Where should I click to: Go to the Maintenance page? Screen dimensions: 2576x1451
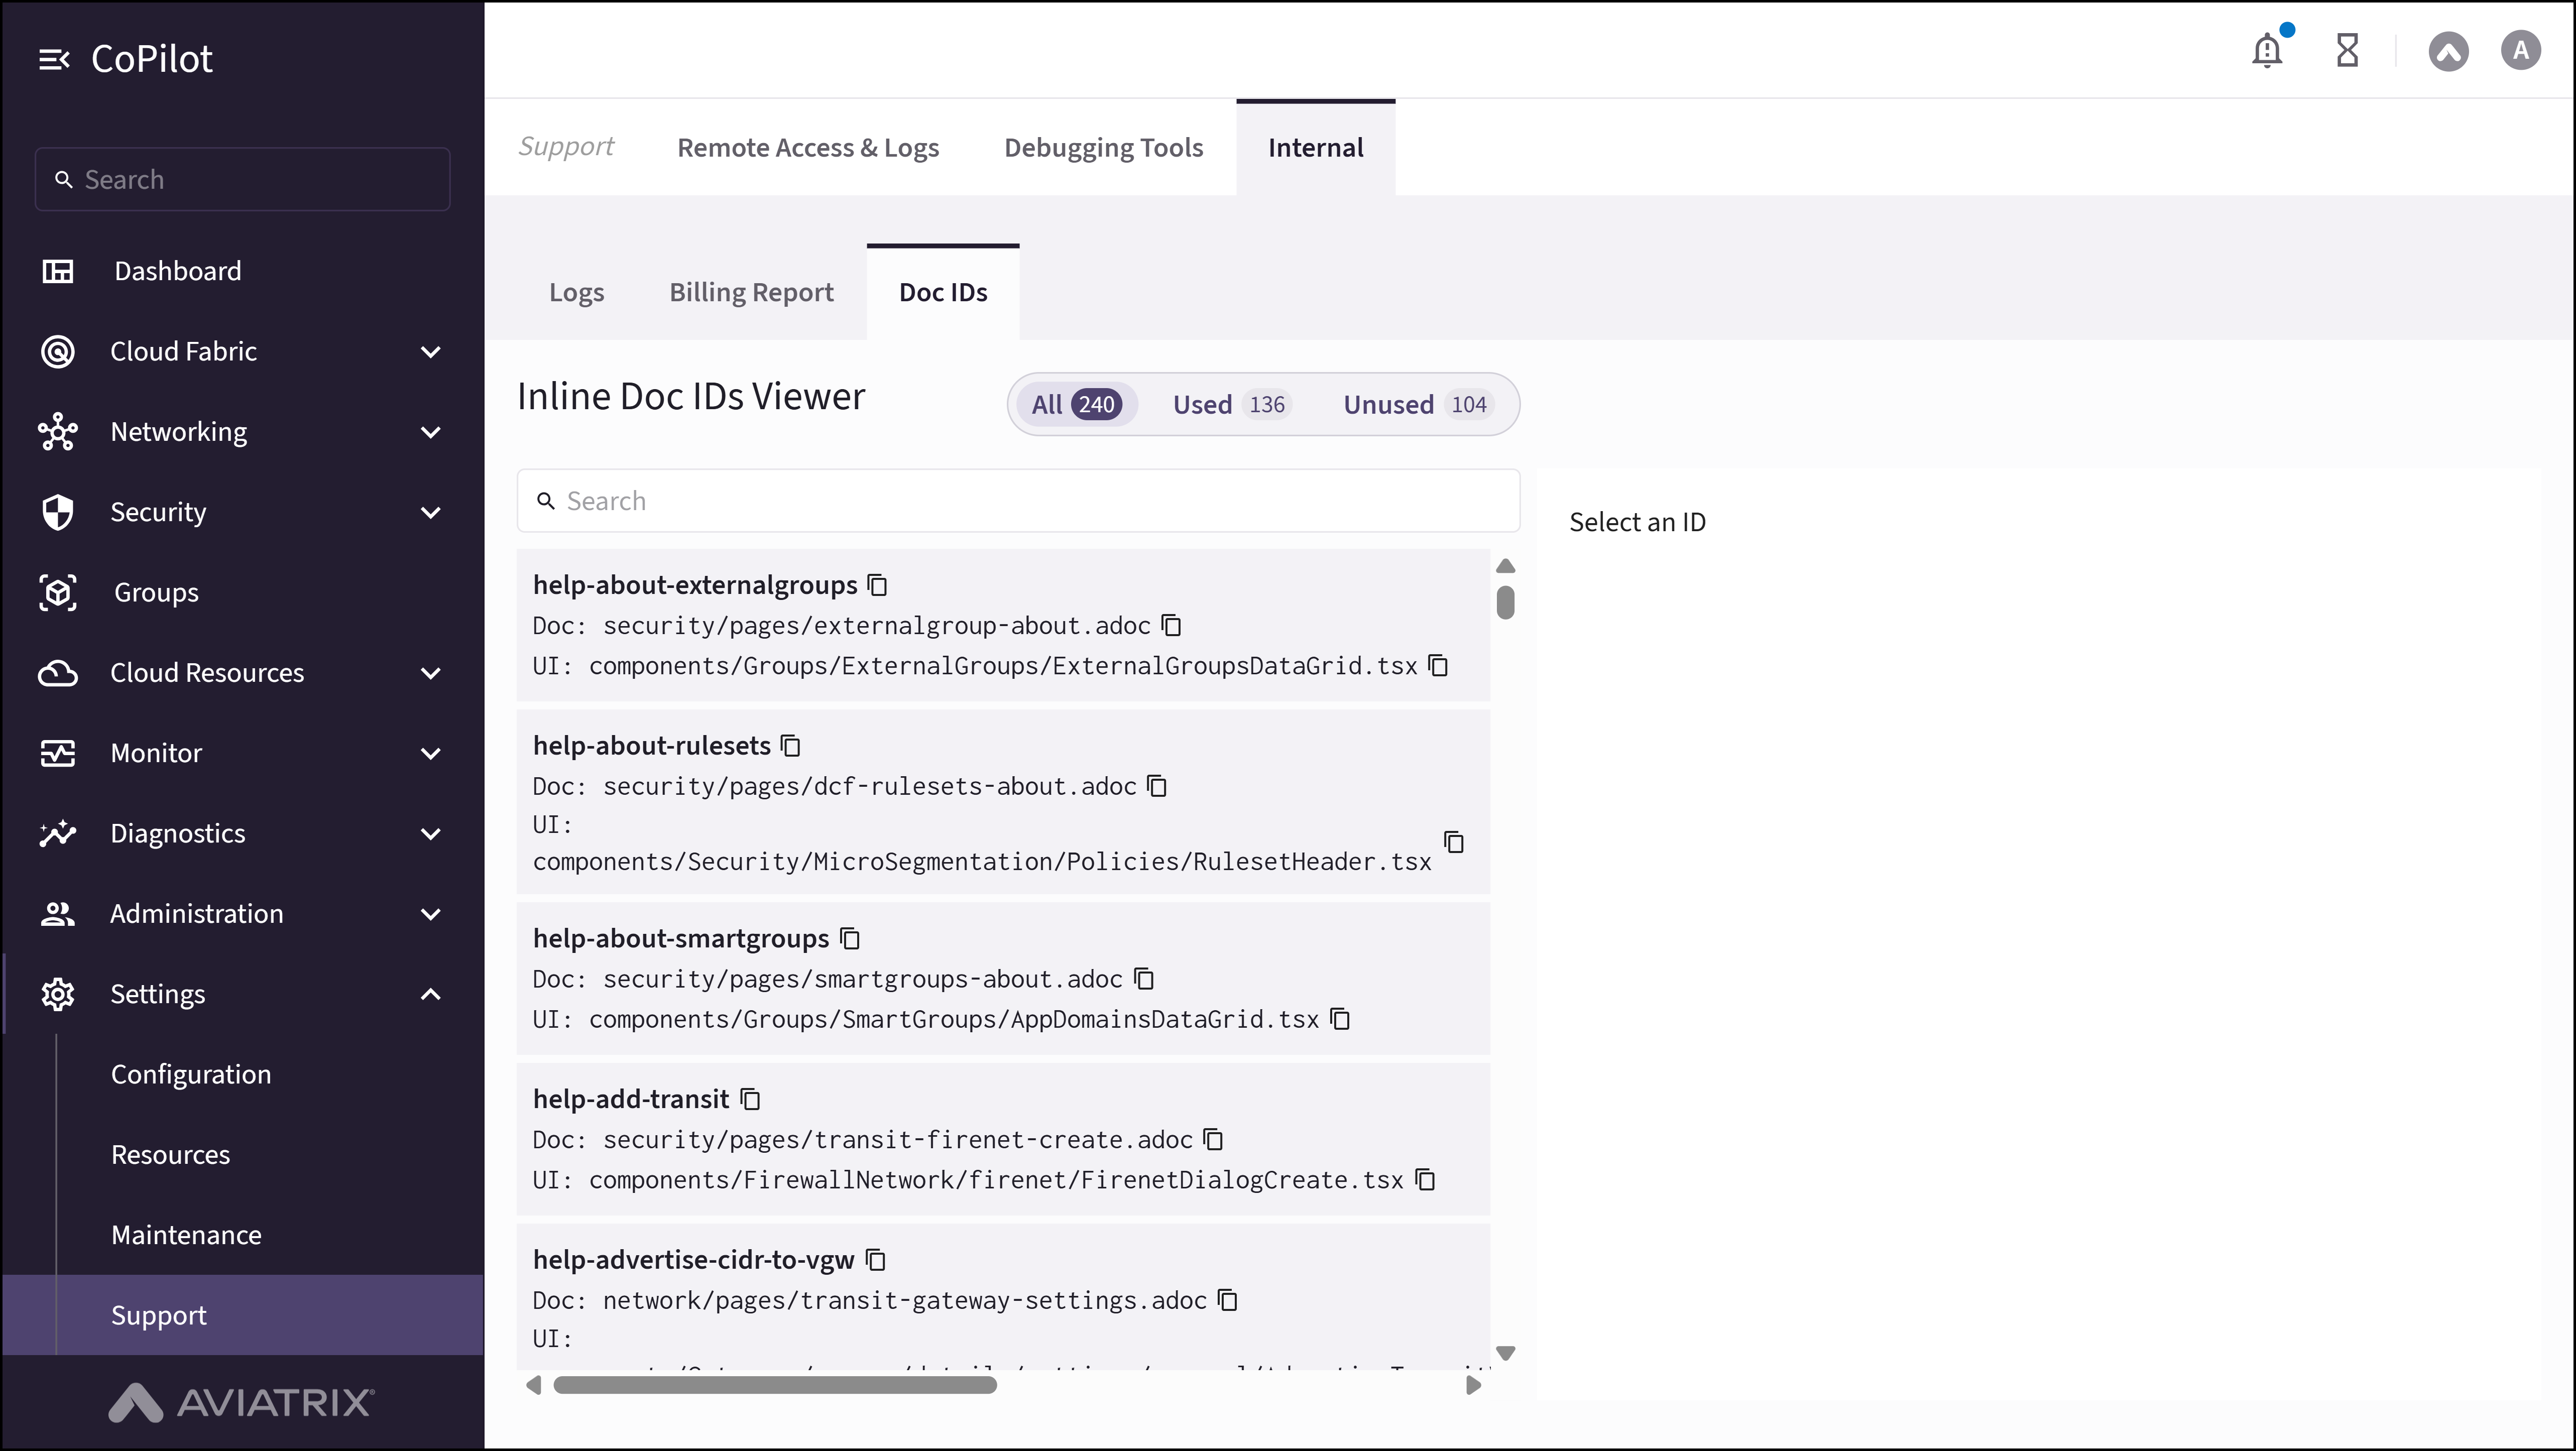(185, 1234)
